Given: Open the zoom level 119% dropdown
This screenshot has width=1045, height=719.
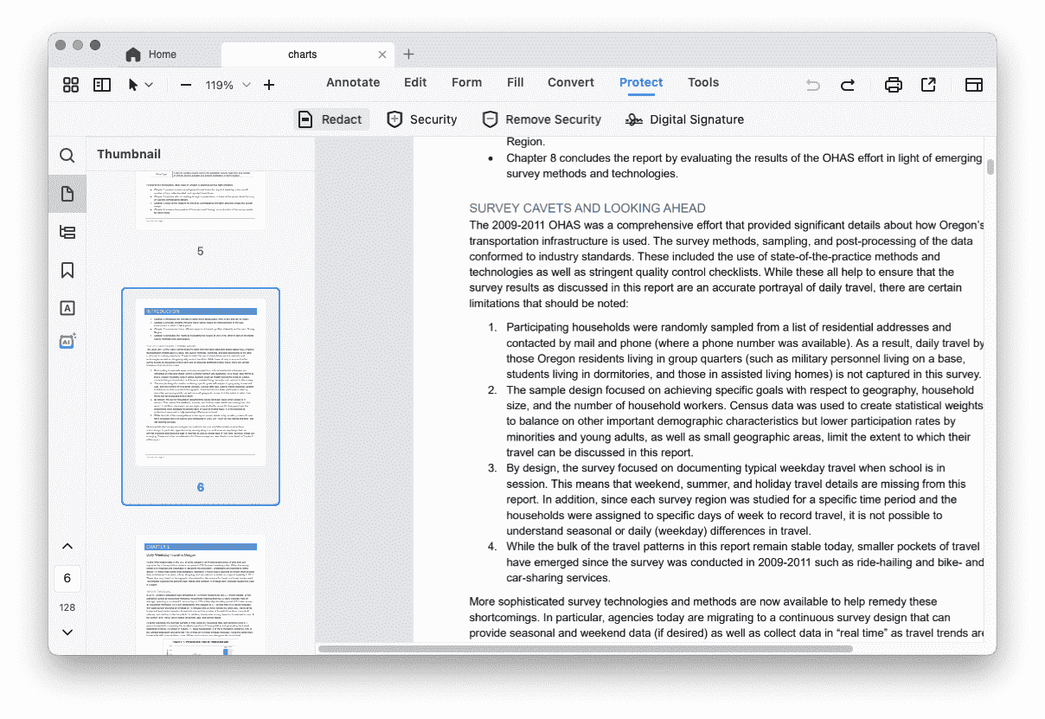Looking at the screenshot, I should pyautogui.click(x=247, y=85).
